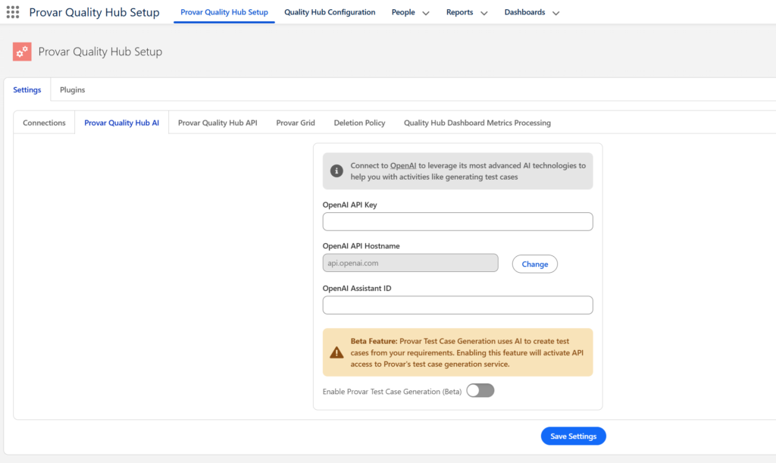Expand the People menu chevron

tap(425, 13)
